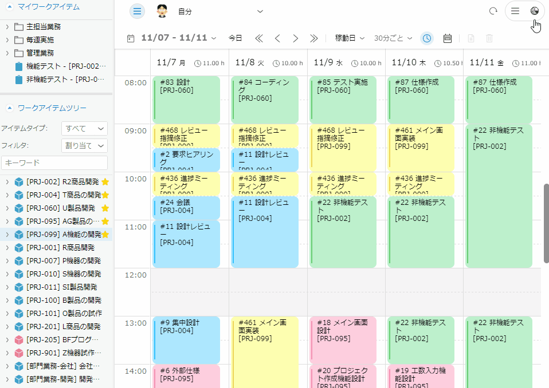Toggle the sidebar hamburger menu button
The width and height of the screenshot is (549, 388).
[137, 11]
